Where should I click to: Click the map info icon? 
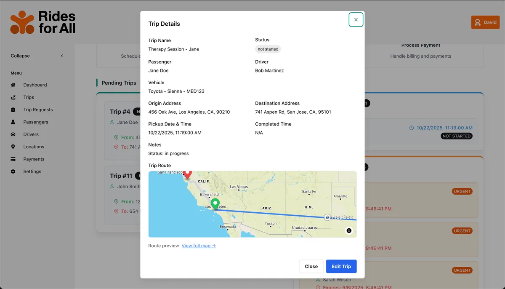tap(349, 230)
